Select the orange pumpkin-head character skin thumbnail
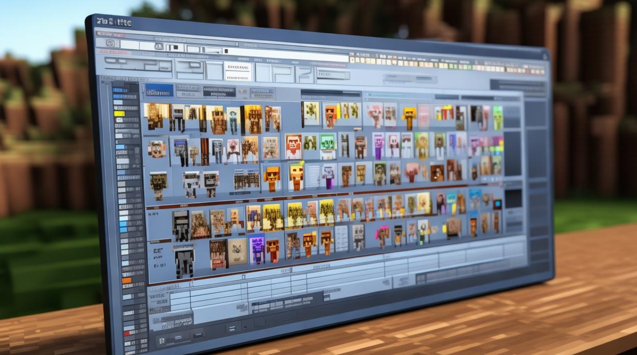Screen dimensions: 637x355 [x=272, y=178]
